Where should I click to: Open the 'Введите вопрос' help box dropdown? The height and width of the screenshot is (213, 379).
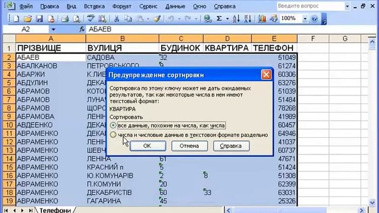tap(348, 6)
